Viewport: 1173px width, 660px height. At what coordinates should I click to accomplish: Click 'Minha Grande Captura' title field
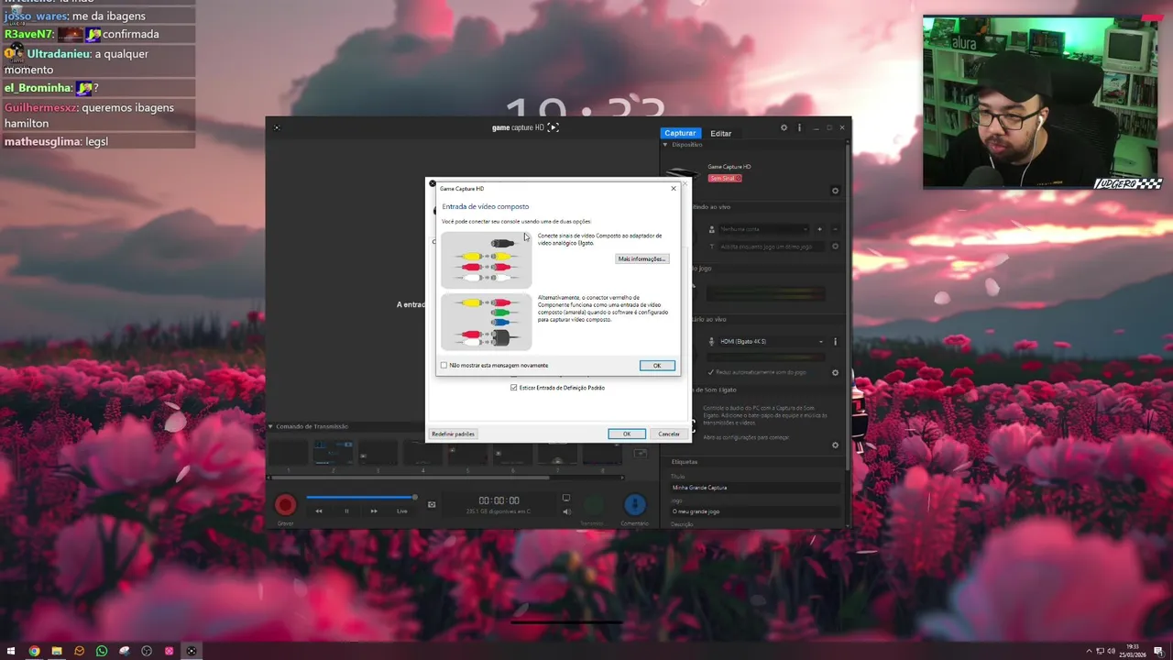tap(755, 488)
